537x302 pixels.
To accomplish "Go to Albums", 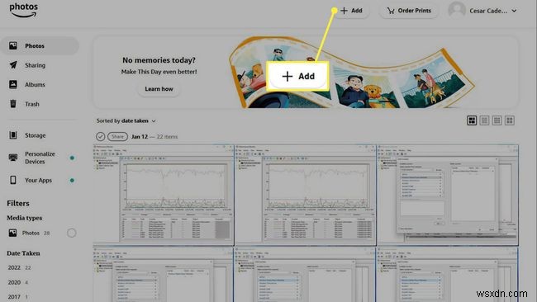I will (x=35, y=84).
